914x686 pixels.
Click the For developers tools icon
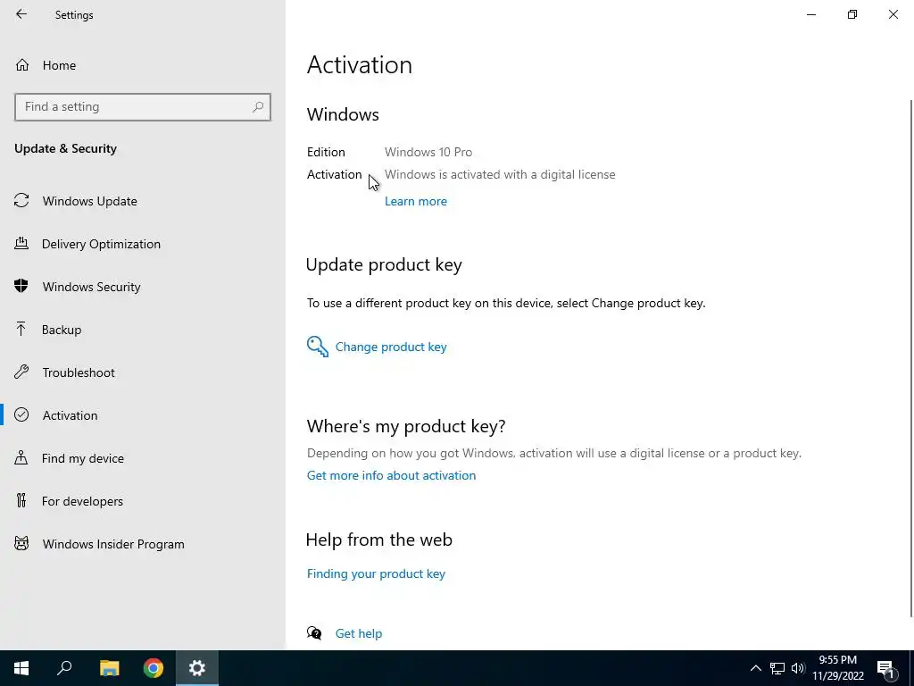(21, 500)
